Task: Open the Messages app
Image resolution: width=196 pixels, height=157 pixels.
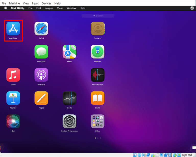Action: 41,52
